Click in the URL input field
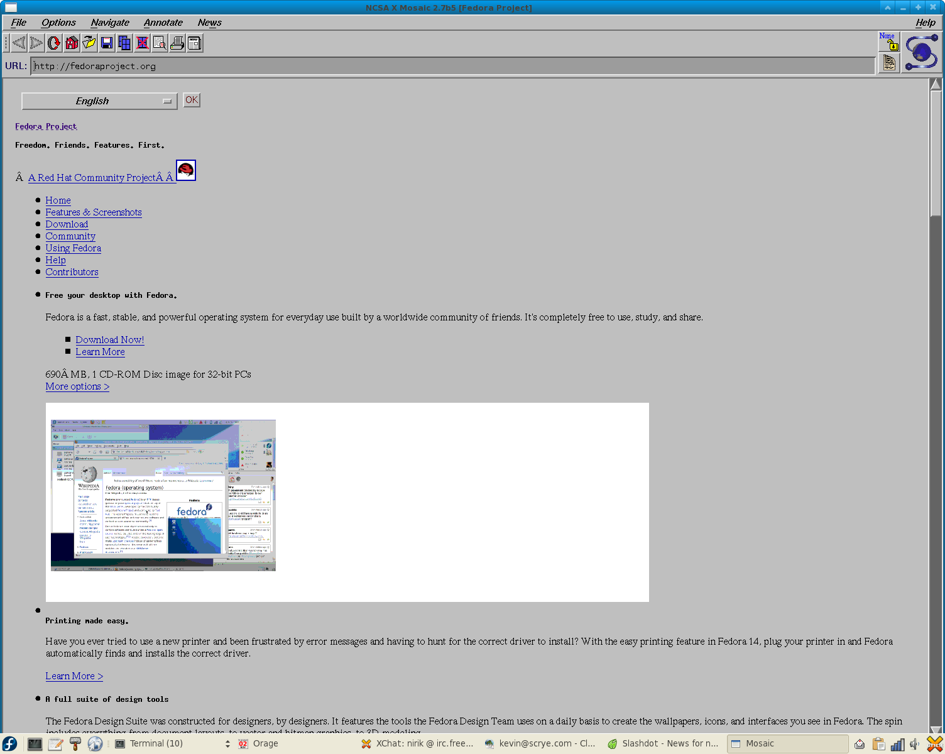Image resolution: width=945 pixels, height=754 pixels. (452, 66)
